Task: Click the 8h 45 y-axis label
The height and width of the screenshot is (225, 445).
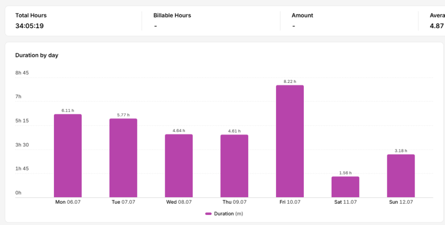Action: [22, 73]
